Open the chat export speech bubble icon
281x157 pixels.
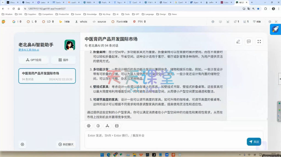click(x=249, y=41)
